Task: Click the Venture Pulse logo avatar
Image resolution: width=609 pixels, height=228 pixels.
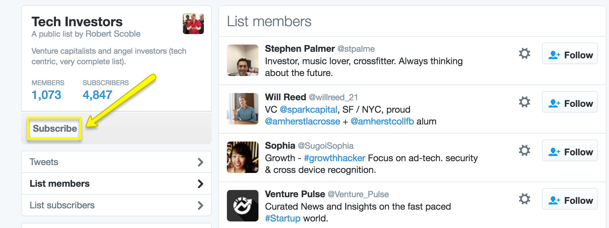Action: pyautogui.click(x=243, y=206)
